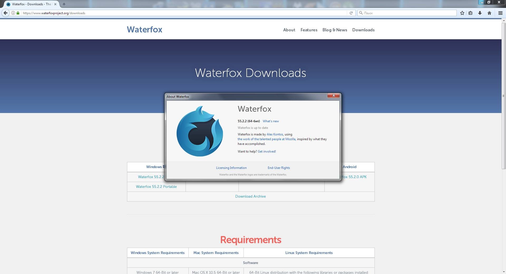Open the hamburger menu
Viewport: 506px width, 274px height.
tap(500, 13)
